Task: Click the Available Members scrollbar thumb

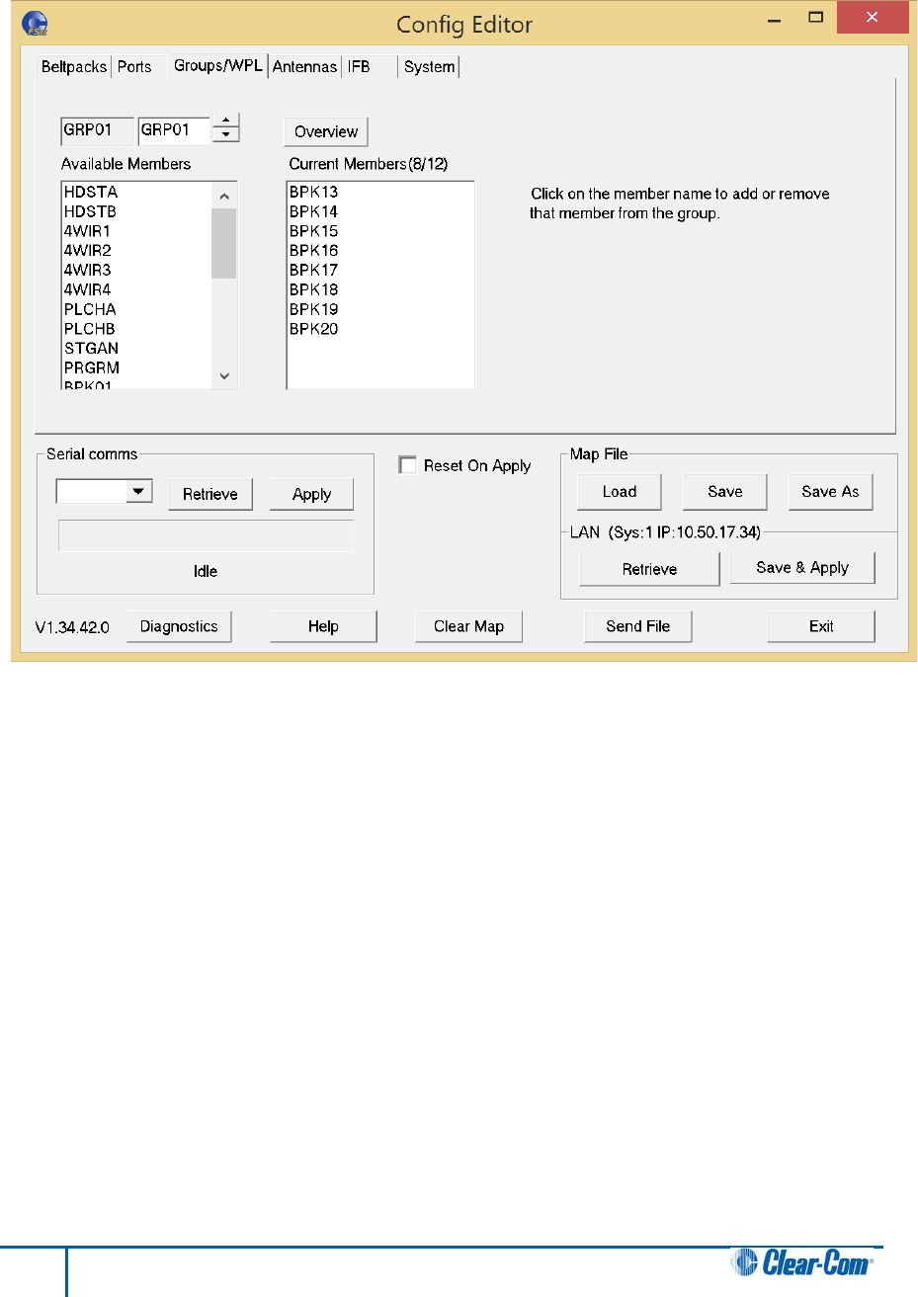Action: pos(224,244)
